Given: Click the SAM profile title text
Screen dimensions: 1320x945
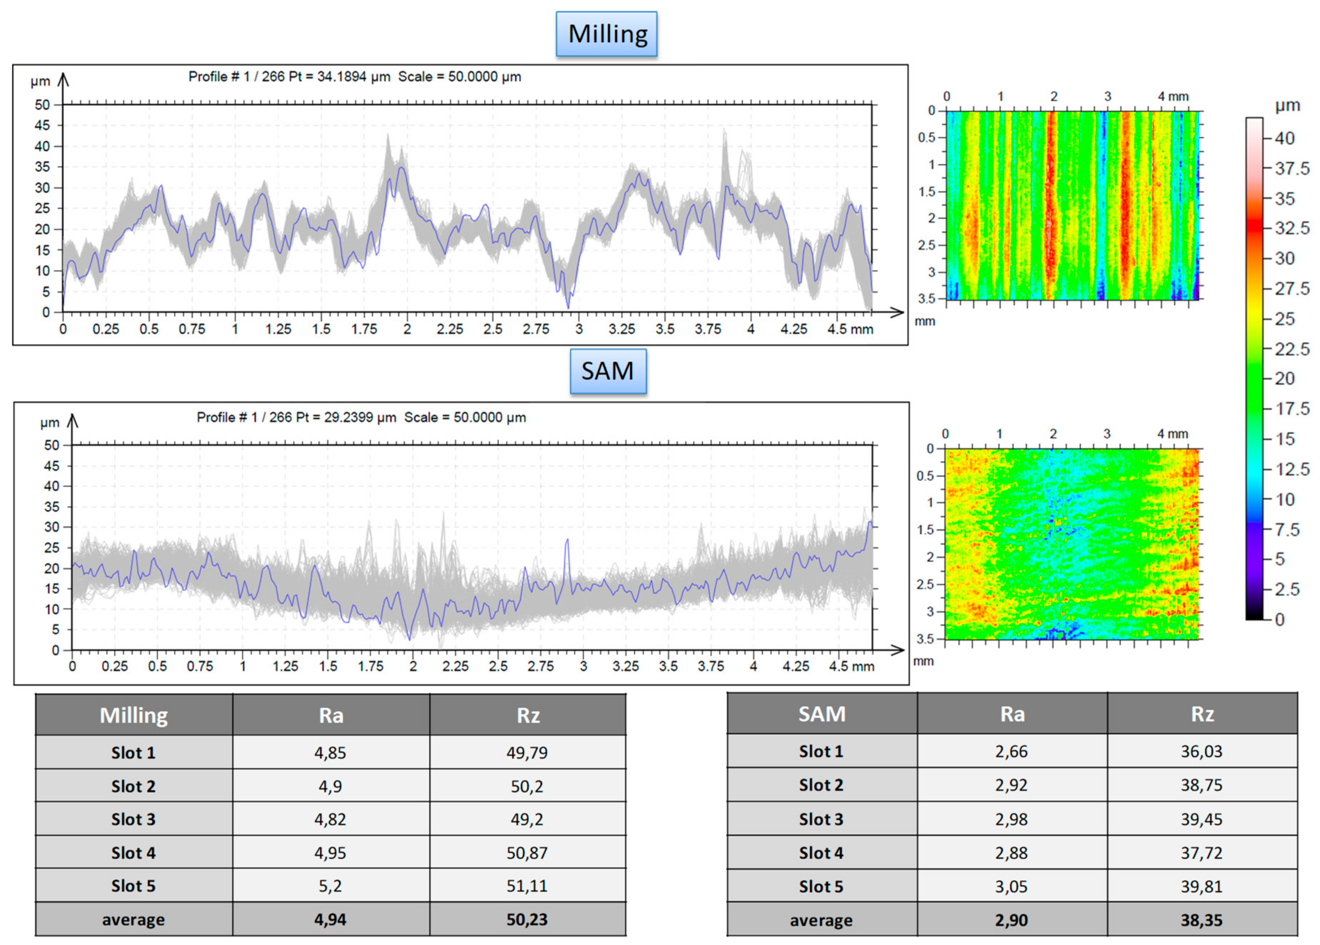Looking at the screenshot, I should click(361, 418).
